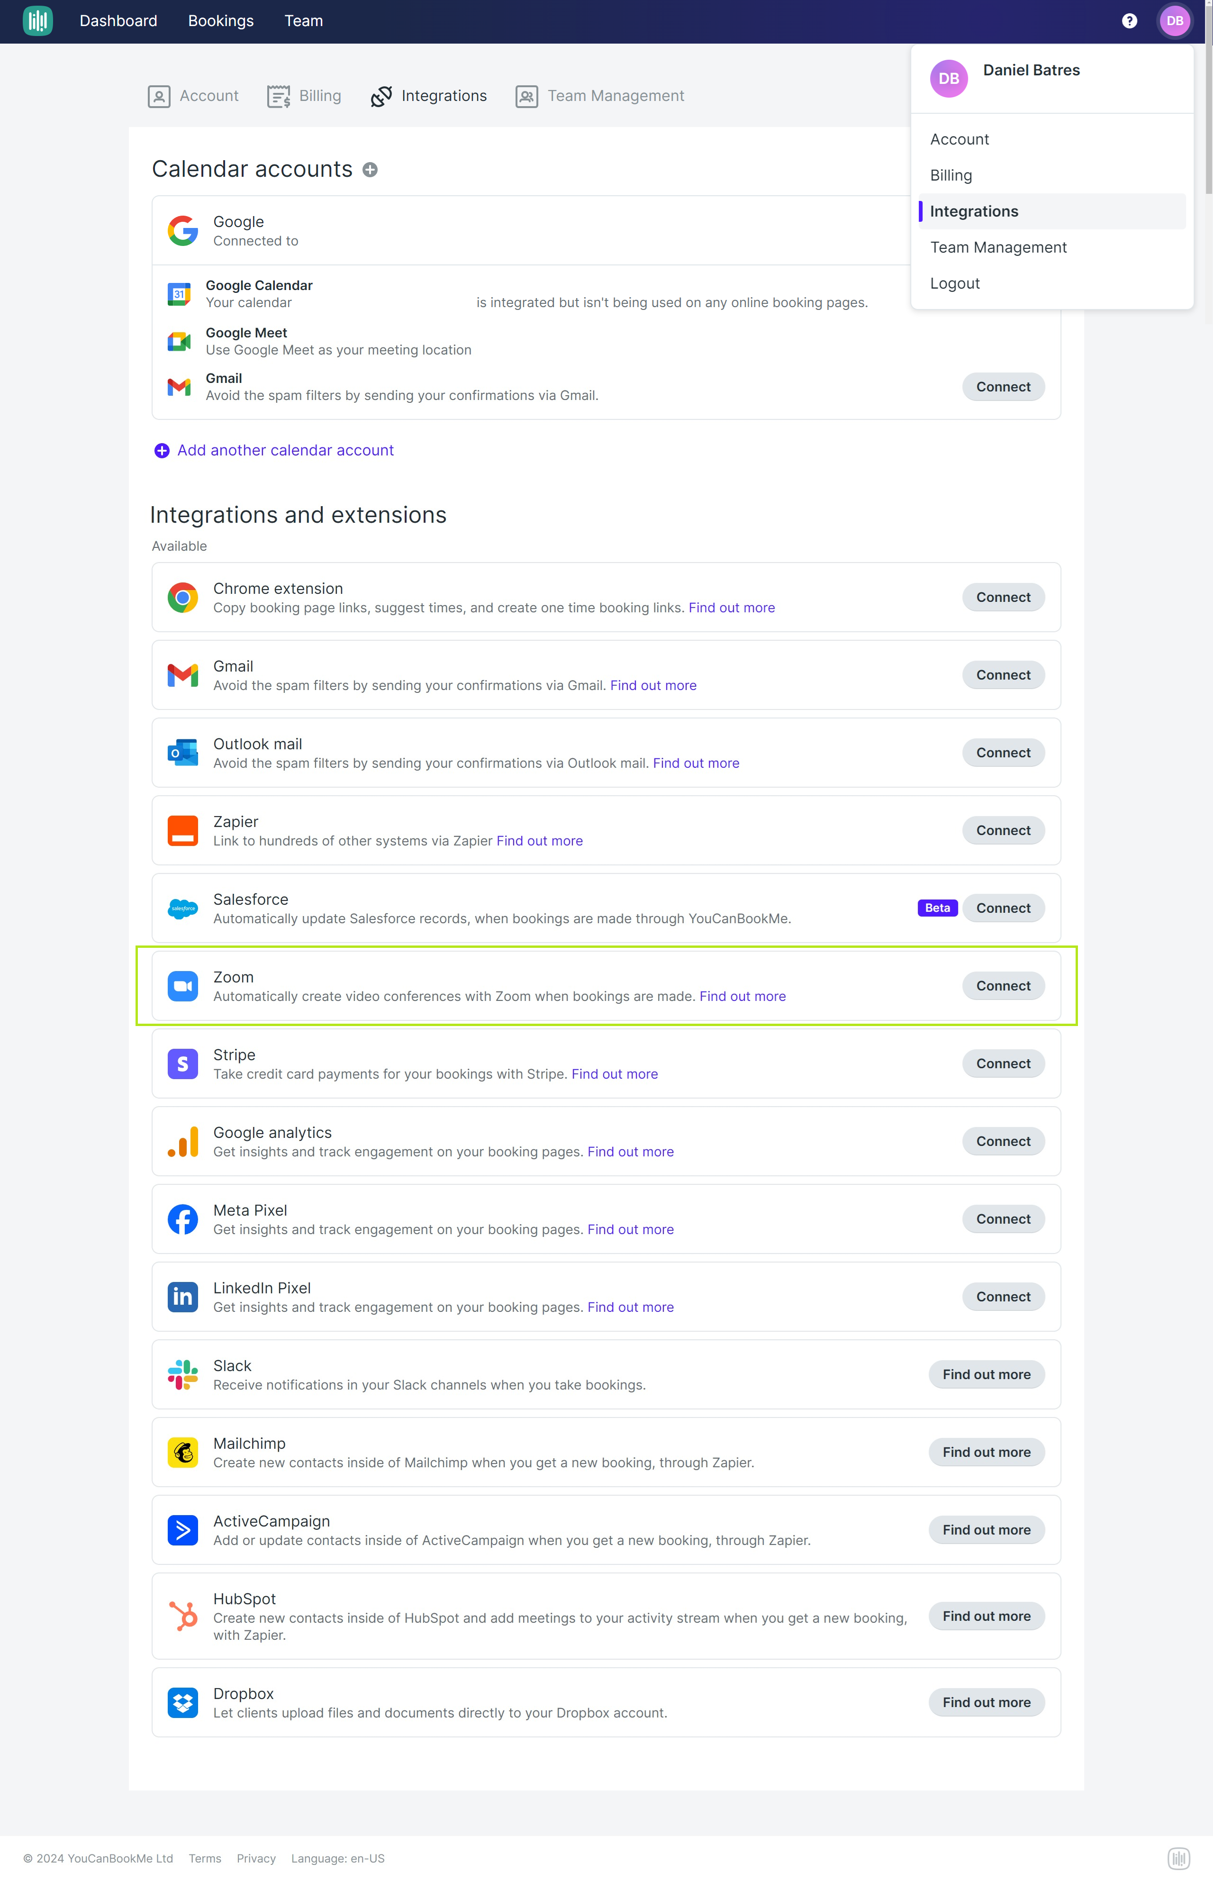Click the Dropbox logo icon
The width and height of the screenshot is (1213, 1881).
[183, 1702]
